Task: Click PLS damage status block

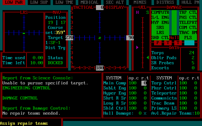Action: coord(188,38)
